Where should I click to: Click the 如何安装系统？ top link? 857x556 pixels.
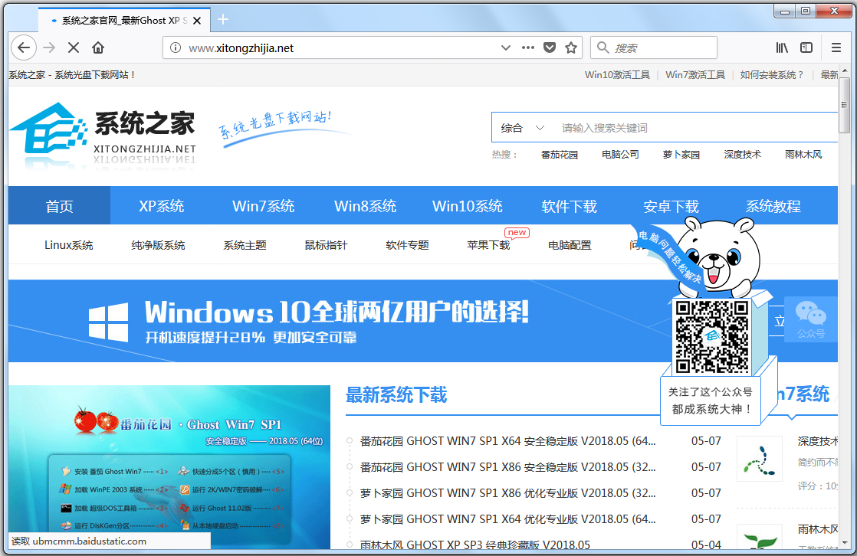pos(772,75)
